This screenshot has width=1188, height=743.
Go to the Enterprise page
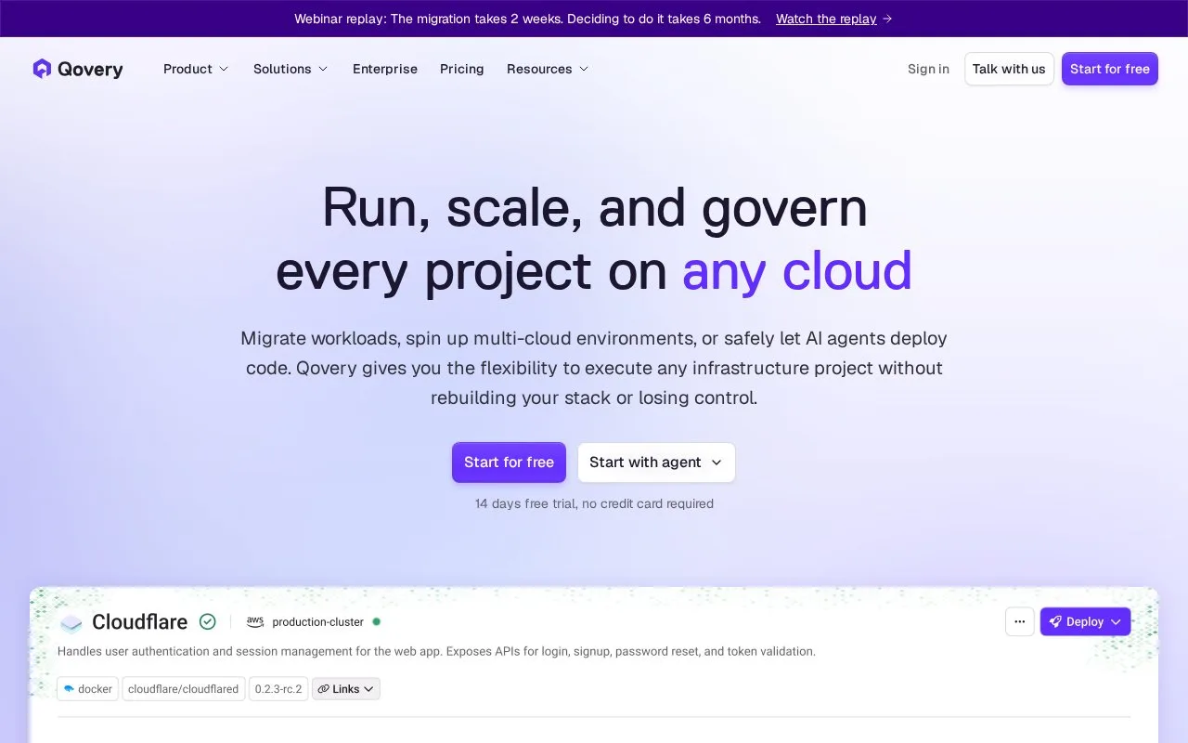tap(385, 69)
